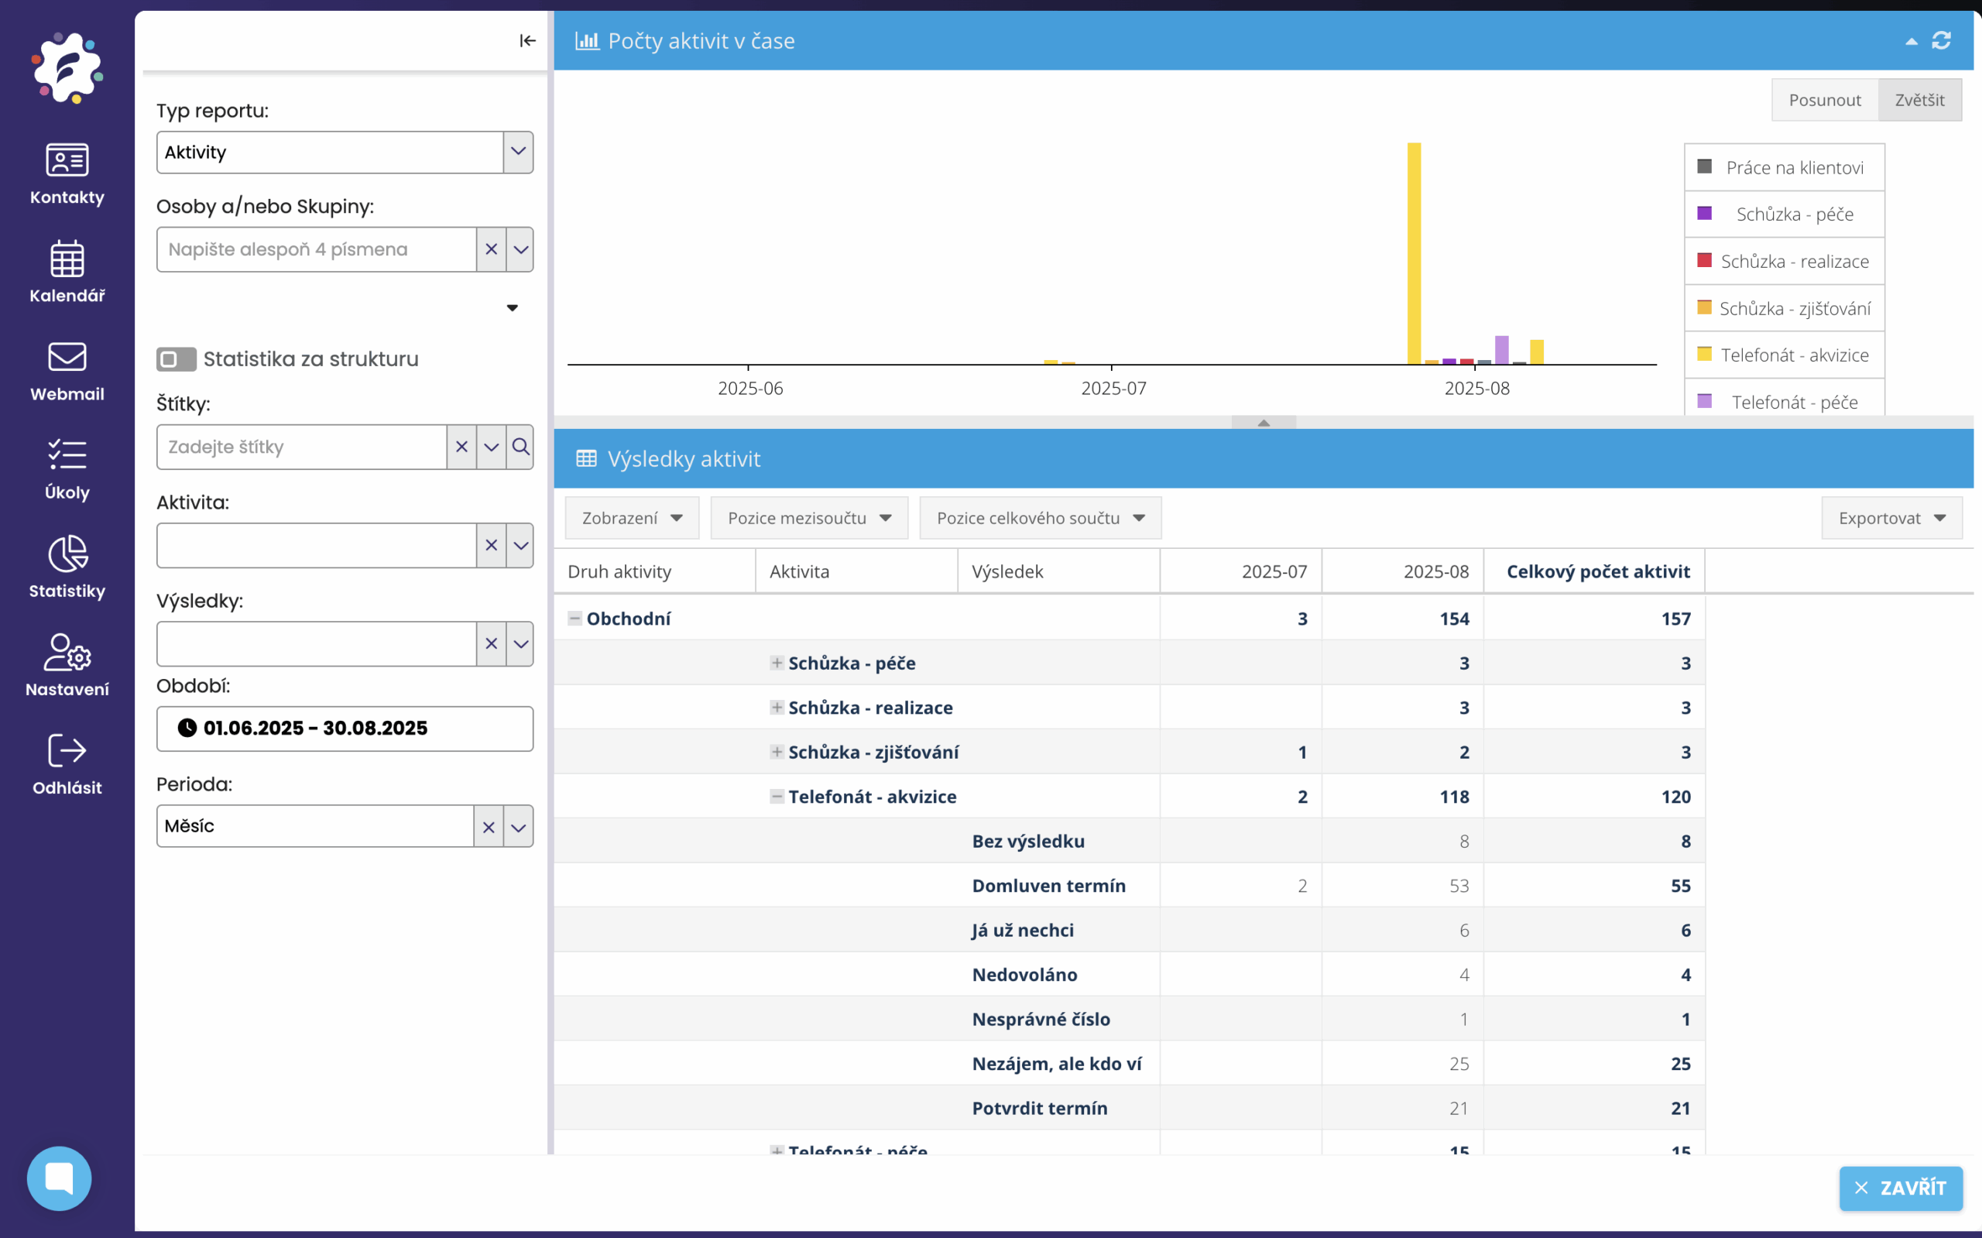Image resolution: width=1982 pixels, height=1238 pixels.
Task: Go to Webmail envelope icon
Action: tap(67, 357)
